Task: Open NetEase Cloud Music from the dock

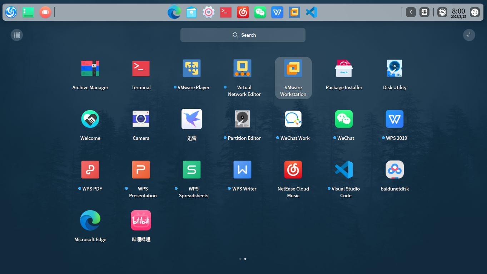Action: [243, 12]
